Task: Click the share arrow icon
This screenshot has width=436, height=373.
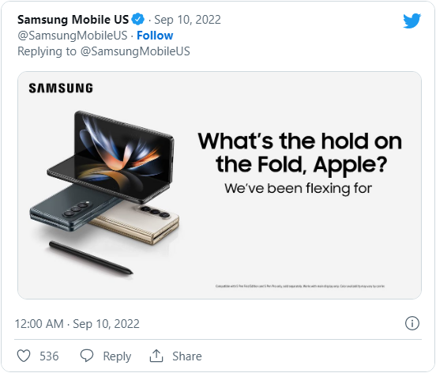Action: click(156, 356)
